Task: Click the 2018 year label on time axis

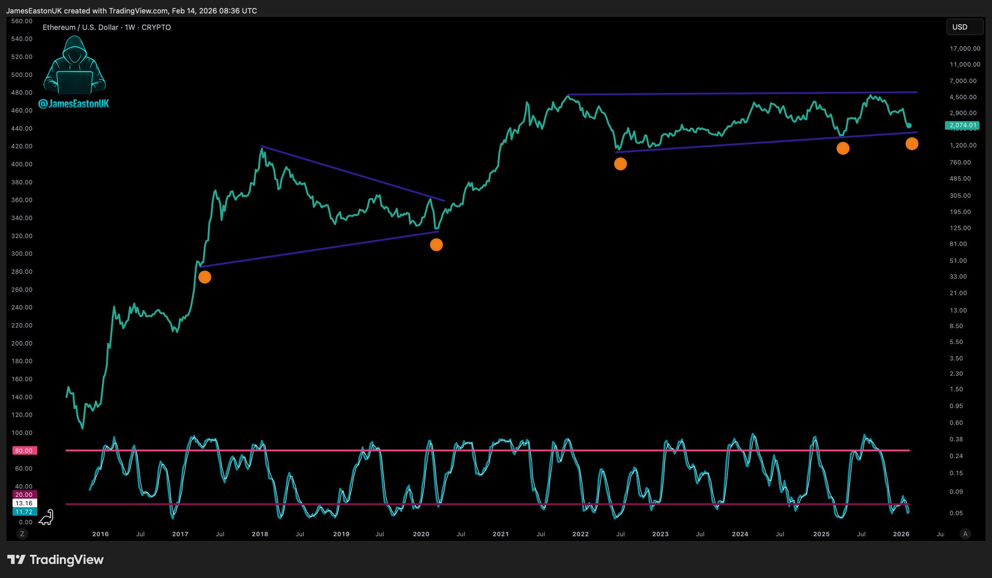Action: tap(260, 534)
